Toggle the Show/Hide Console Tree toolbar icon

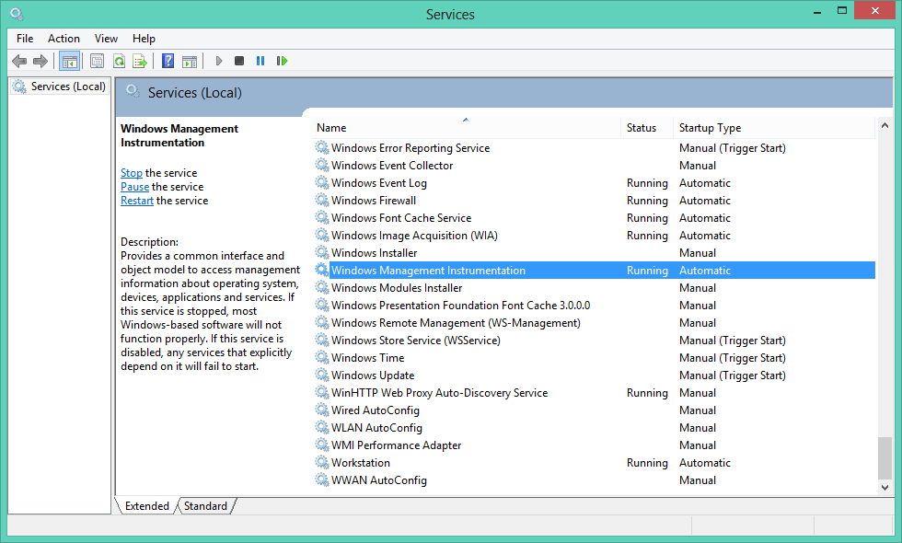pos(70,61)
